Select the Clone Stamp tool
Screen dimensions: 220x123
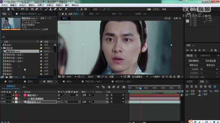(51, 9)
